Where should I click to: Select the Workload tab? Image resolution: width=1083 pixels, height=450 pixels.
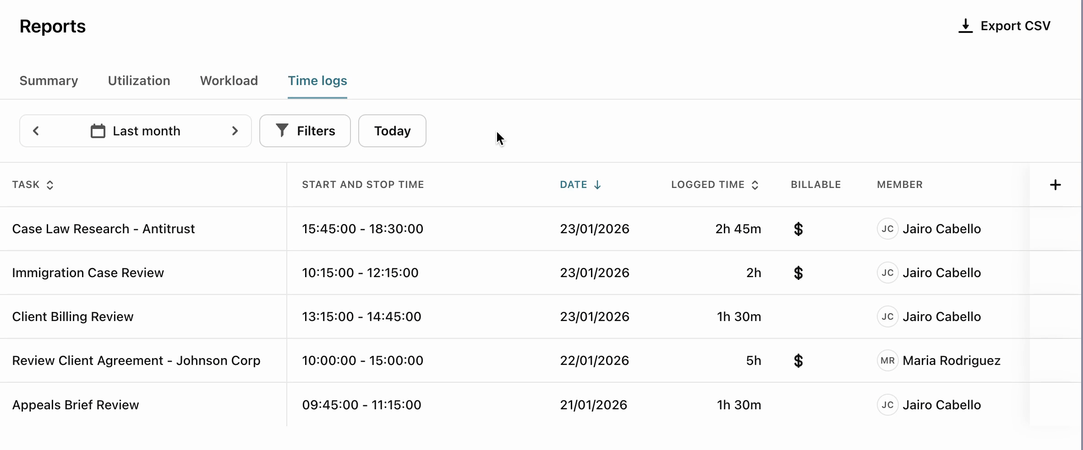coord(229,81)
